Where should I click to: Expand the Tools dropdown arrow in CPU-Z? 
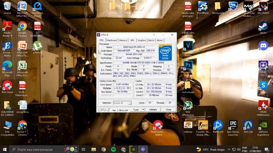click(x=143, y=110)
